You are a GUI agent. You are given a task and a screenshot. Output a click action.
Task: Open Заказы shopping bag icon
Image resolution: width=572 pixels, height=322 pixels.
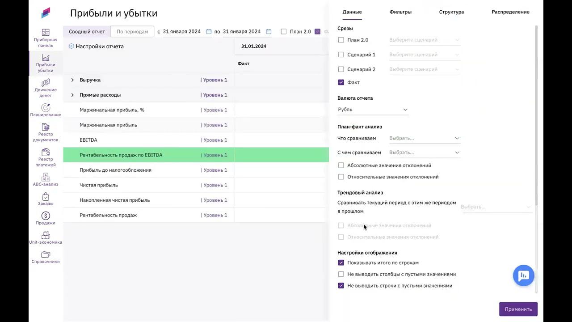46,197
